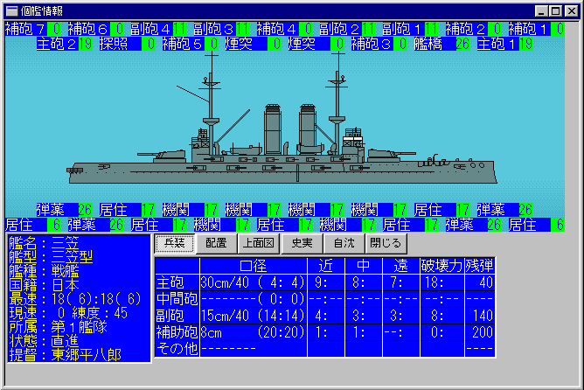Image resolution: width=584 pixels, height=390 pixels.
Task: Select the 補助砲 row header
Action: click(x=177, y=332)
